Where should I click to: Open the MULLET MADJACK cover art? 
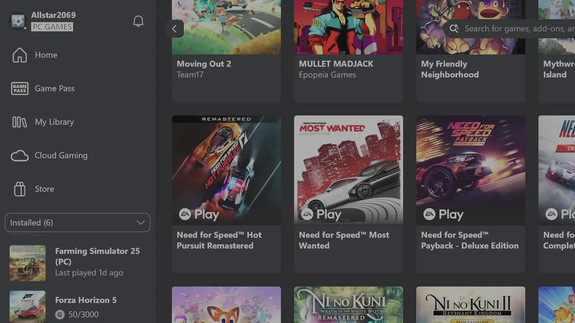point(349,27)
